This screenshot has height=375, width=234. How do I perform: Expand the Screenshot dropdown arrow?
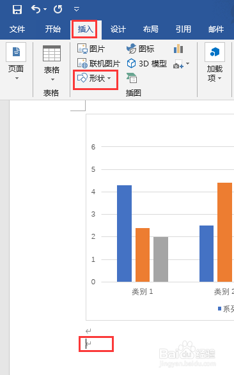tap(187, 64)
